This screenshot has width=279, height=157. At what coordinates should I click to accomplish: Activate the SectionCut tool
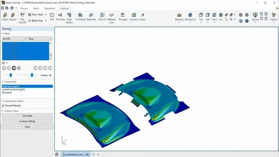(190, 18)
